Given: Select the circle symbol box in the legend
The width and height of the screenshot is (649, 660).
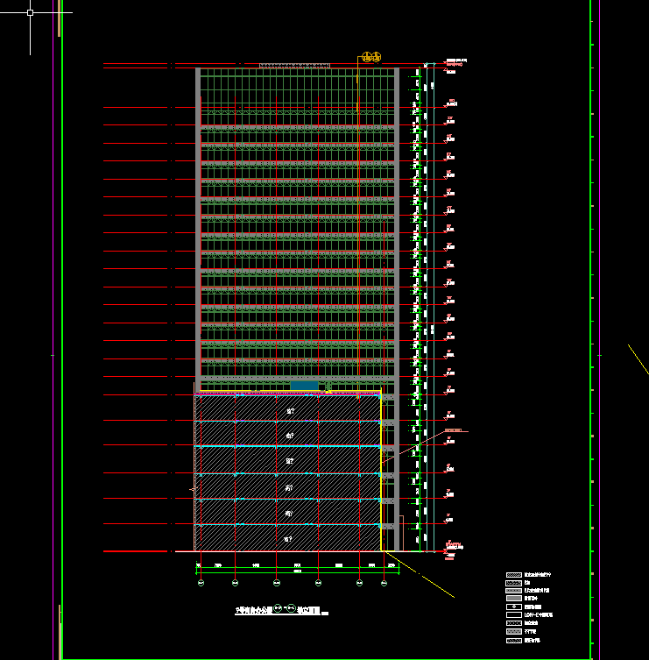Looking at the screenshot, I should (x=514, y=607).
